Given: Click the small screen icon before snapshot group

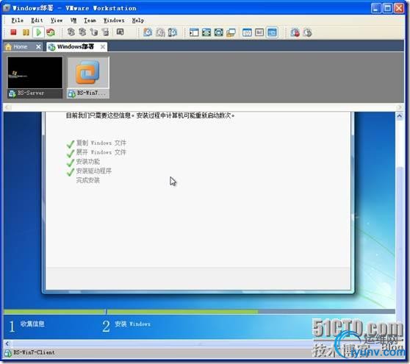Looking at the screenshot, I should (120, 32).
